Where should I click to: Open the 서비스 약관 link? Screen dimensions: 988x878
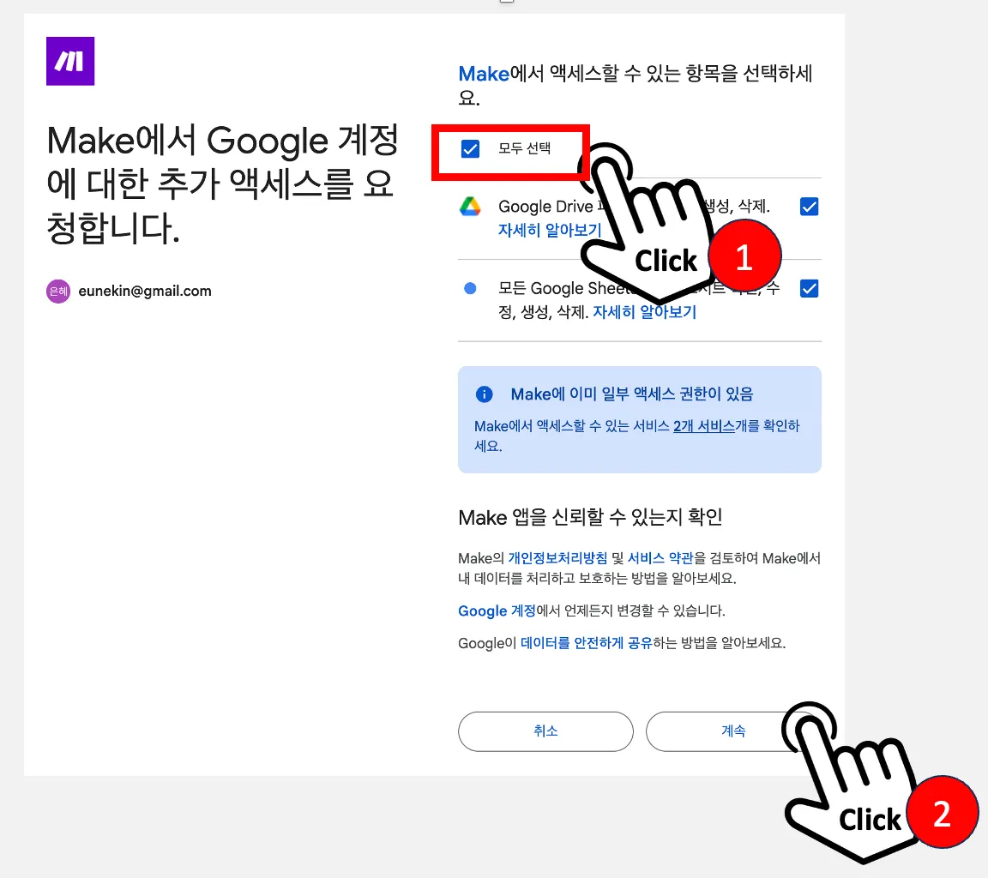[x=660, y=558]
